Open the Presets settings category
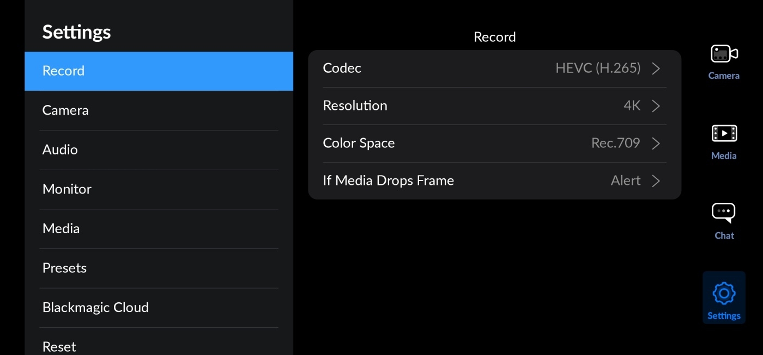 point(159,268)
